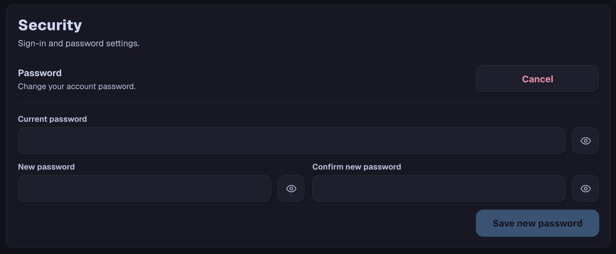Confirm changes with Save new password
Viewport: 616px width, 254px height.
537,223
